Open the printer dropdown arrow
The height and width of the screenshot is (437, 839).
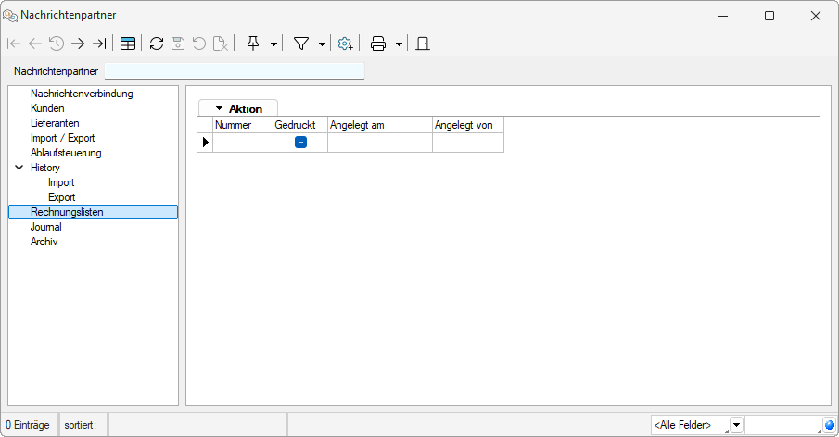pyautogui.click(x=398, y=44)
